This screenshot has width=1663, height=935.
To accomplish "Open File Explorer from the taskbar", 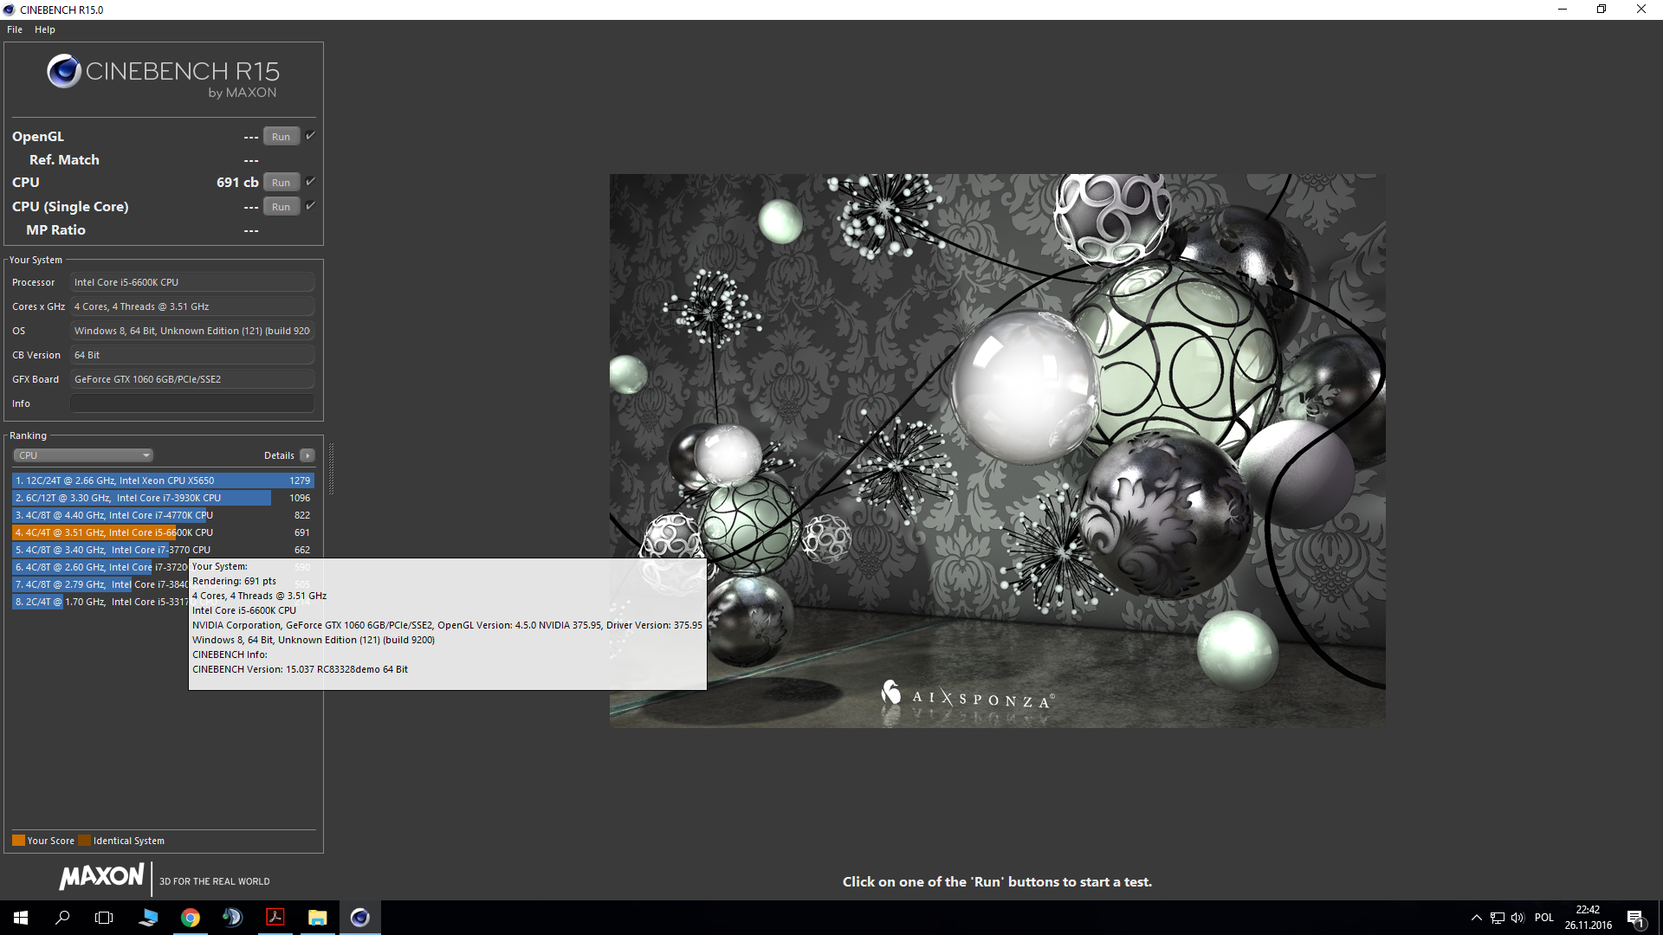I will [318, 918].
